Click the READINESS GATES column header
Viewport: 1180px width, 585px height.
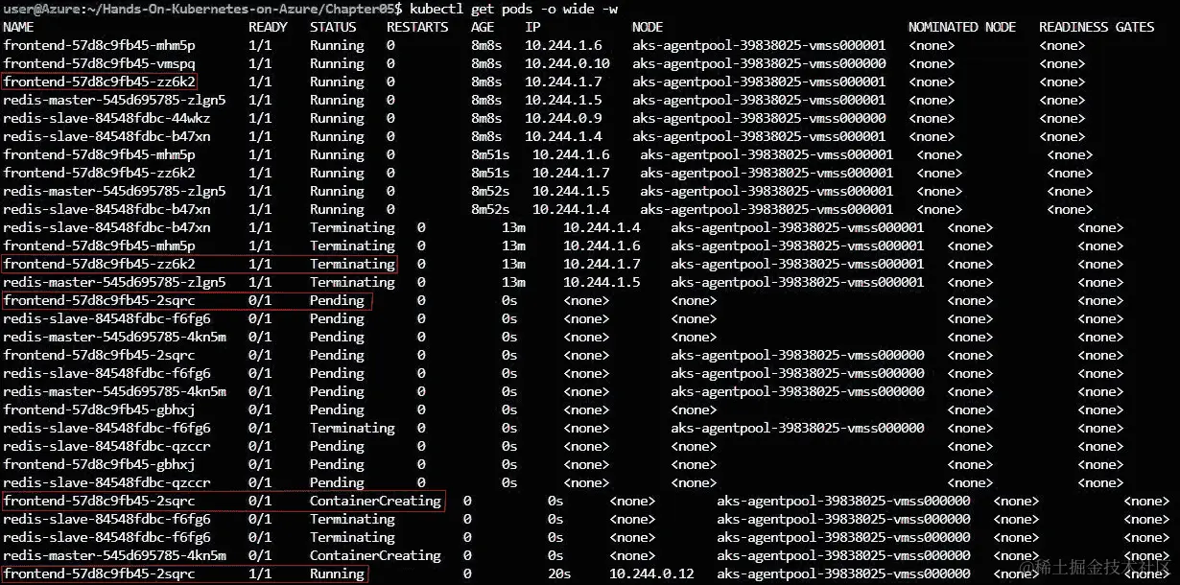[x=1097, y=27]
